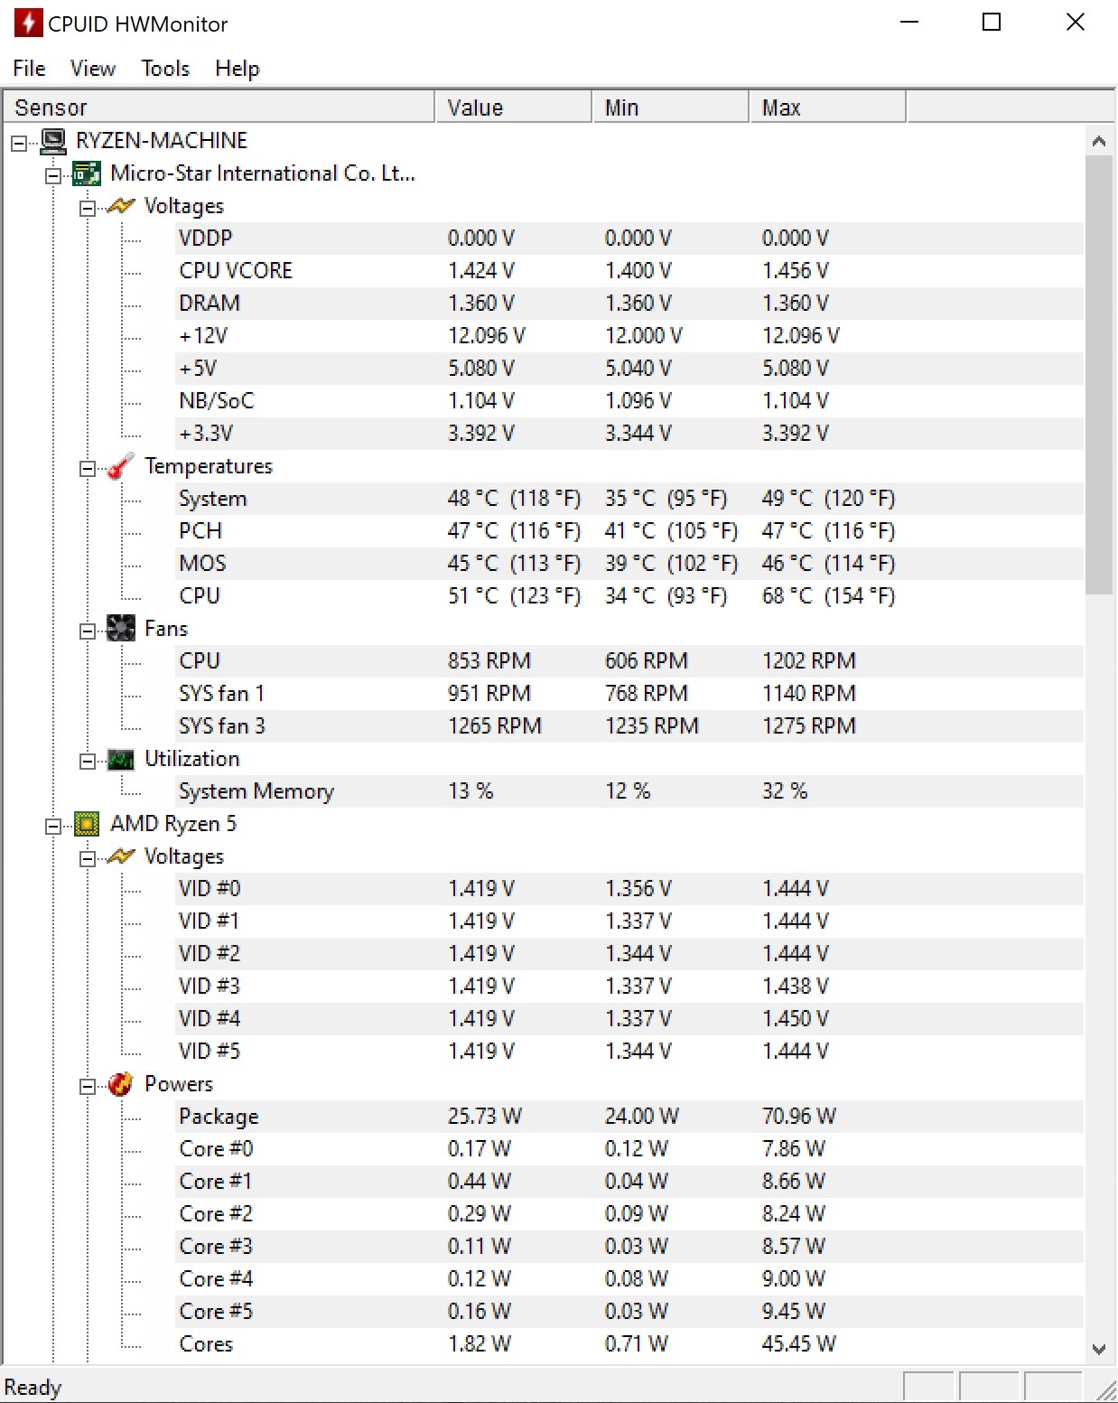Collapse the AMD Ryzen 5 node
The width and height of the screenshot is (1118, 1403).
(x=53, y=826)
